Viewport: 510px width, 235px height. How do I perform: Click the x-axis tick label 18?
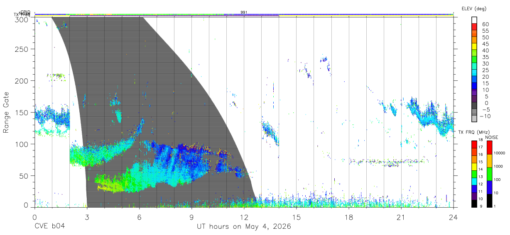point(349,217)
